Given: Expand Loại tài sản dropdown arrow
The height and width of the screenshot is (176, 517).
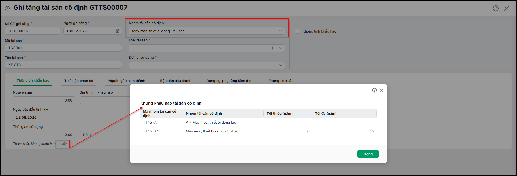Looking at the screenshot, I should (281, 48).
